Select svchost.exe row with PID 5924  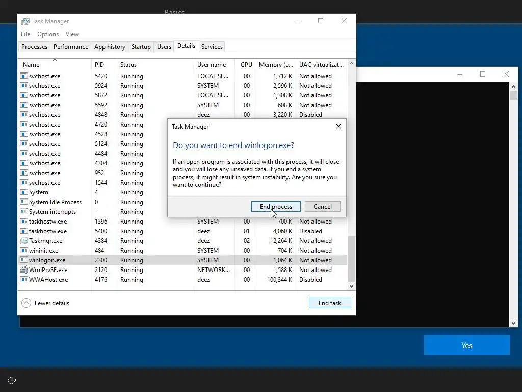tap(183, 86)
